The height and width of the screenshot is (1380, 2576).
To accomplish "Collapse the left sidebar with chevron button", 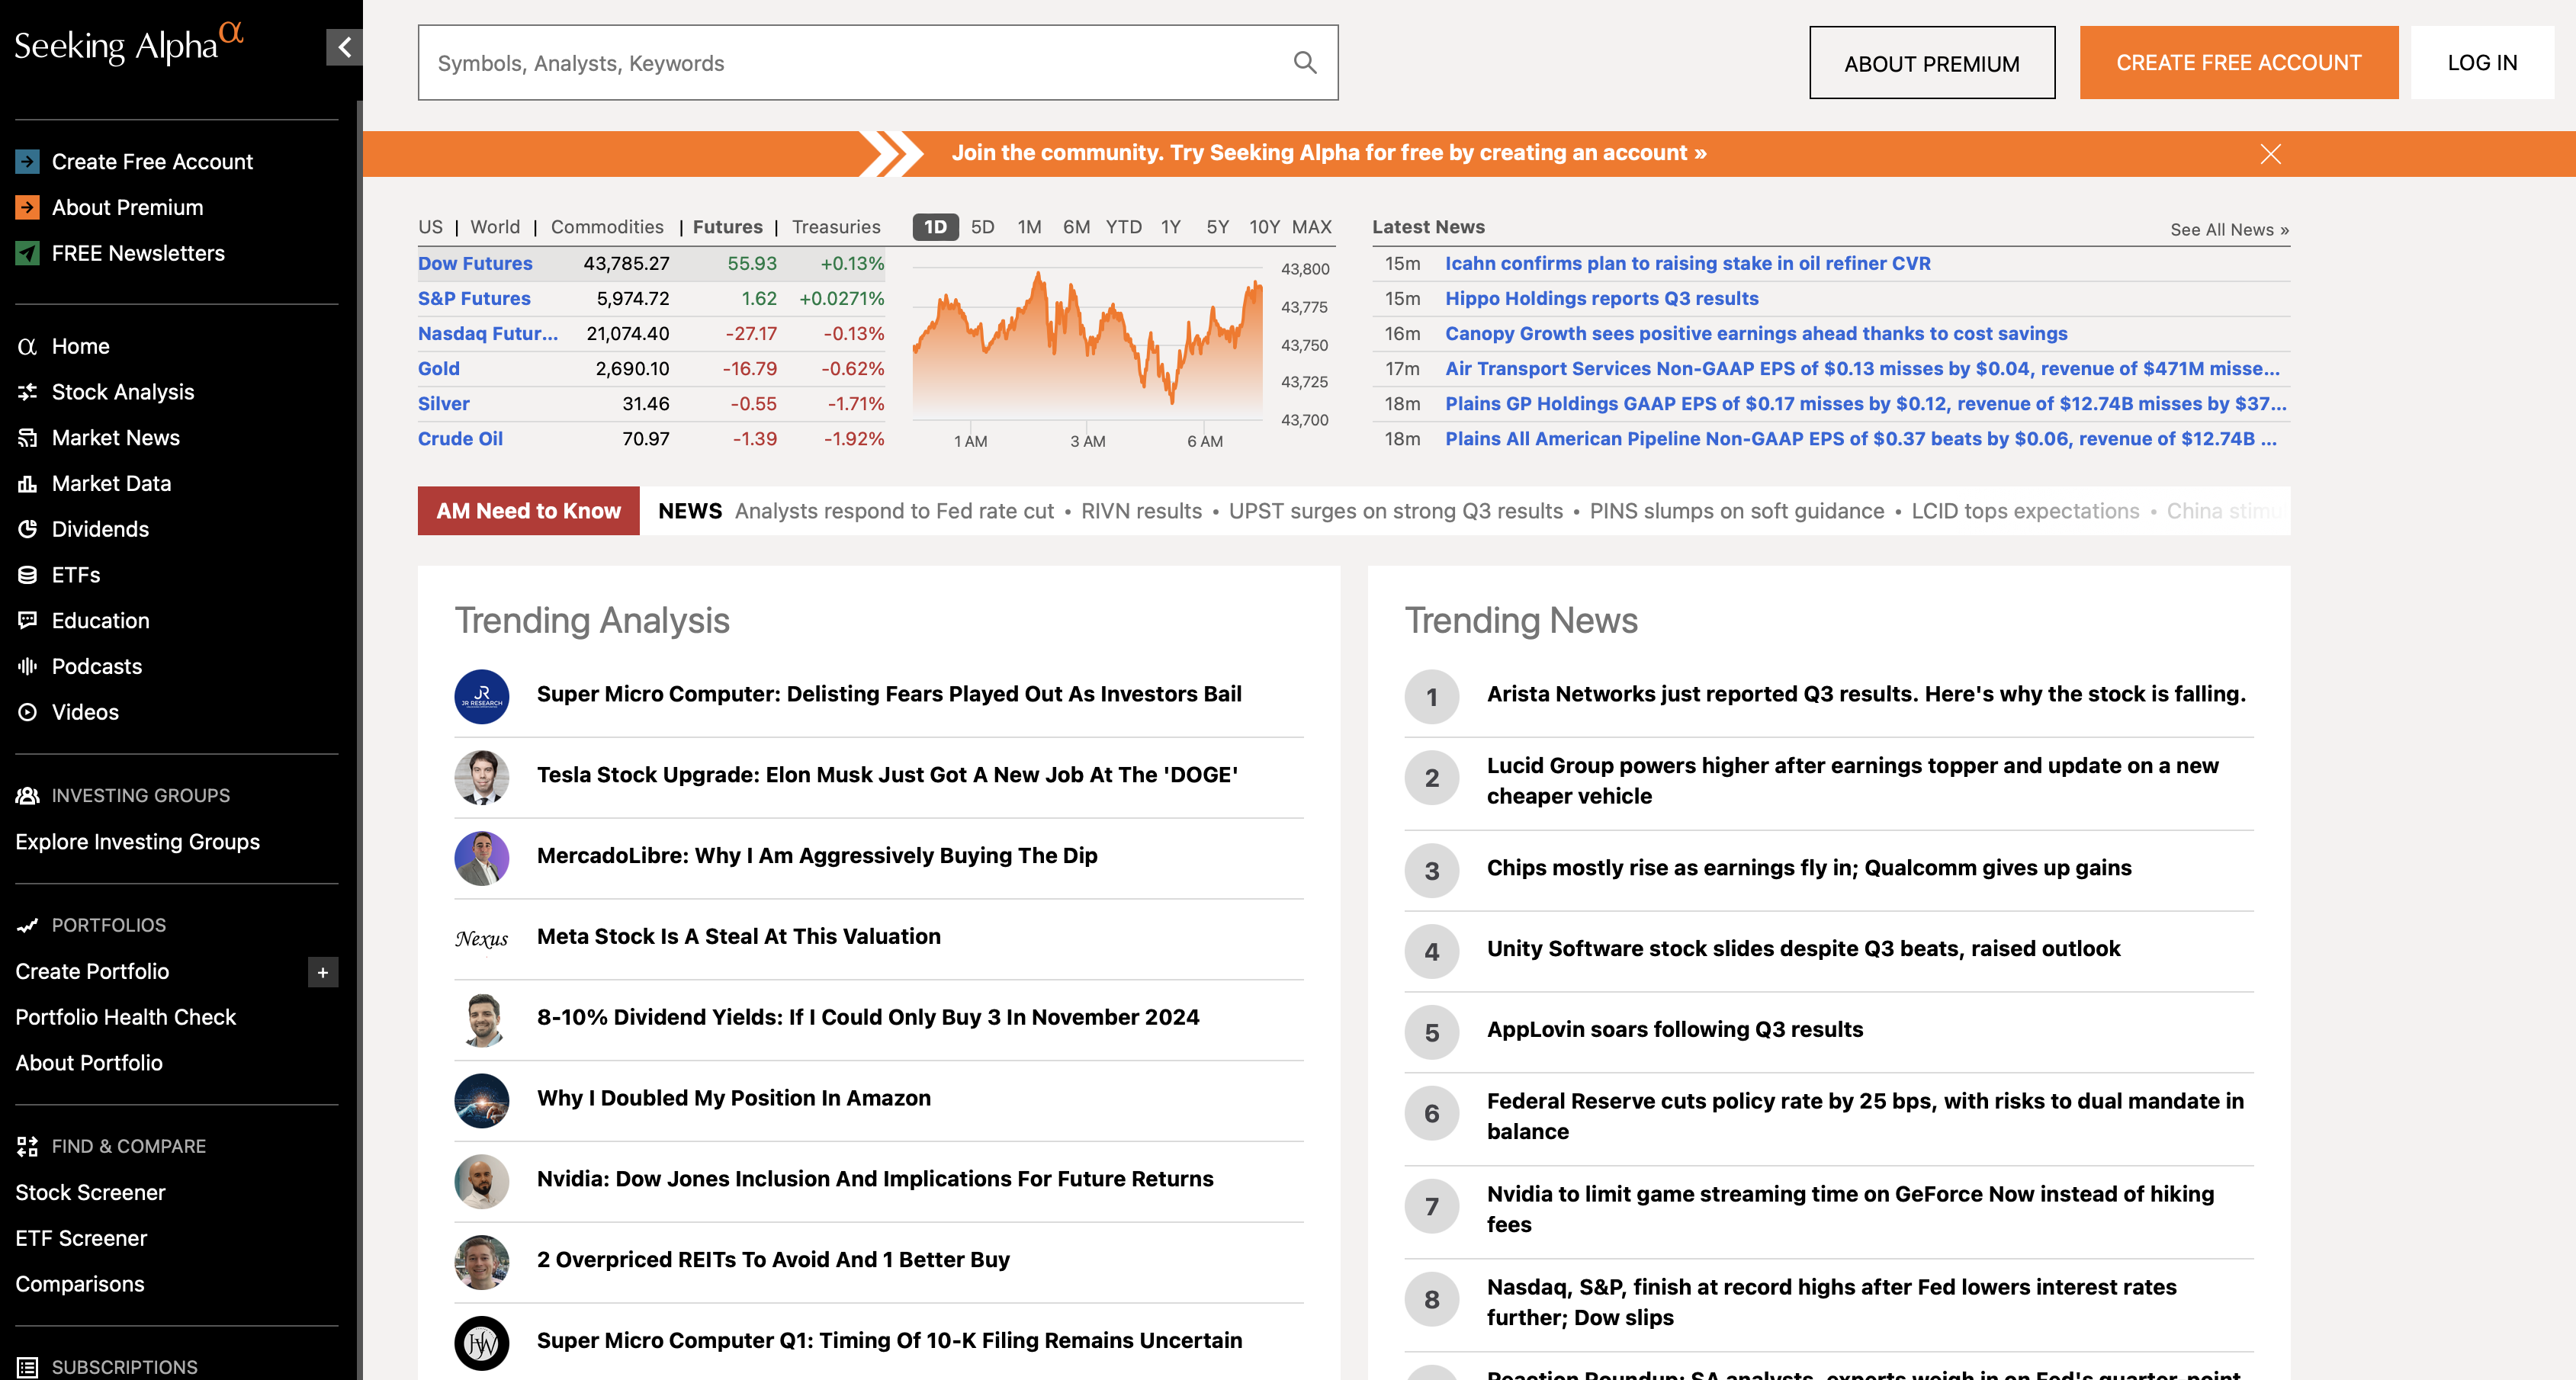I will point(344,47).
